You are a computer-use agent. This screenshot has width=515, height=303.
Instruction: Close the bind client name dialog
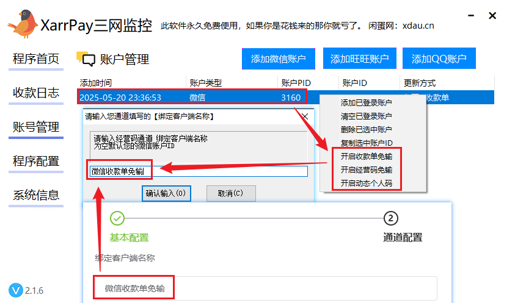[x=305, y=116]
